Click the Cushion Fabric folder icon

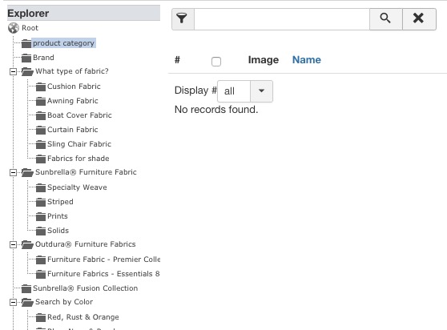tap(41, 87)
